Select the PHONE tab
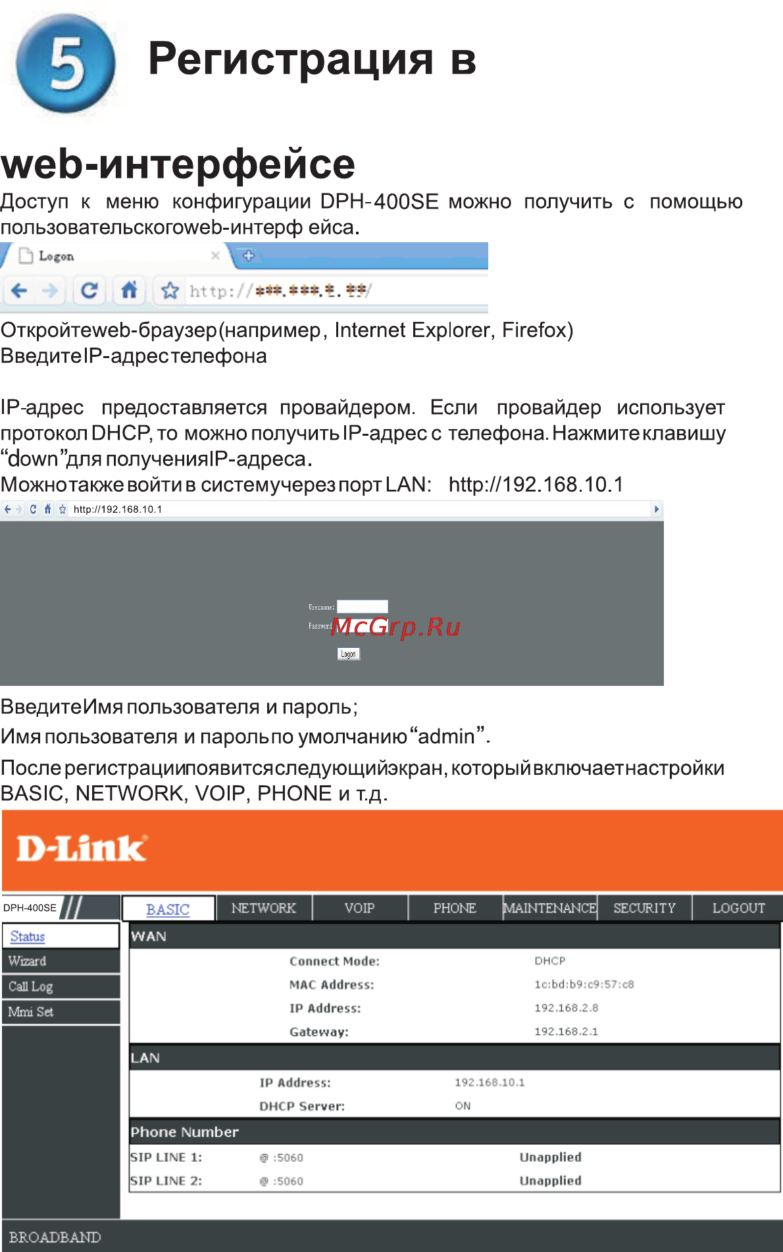 coord(455,908)
